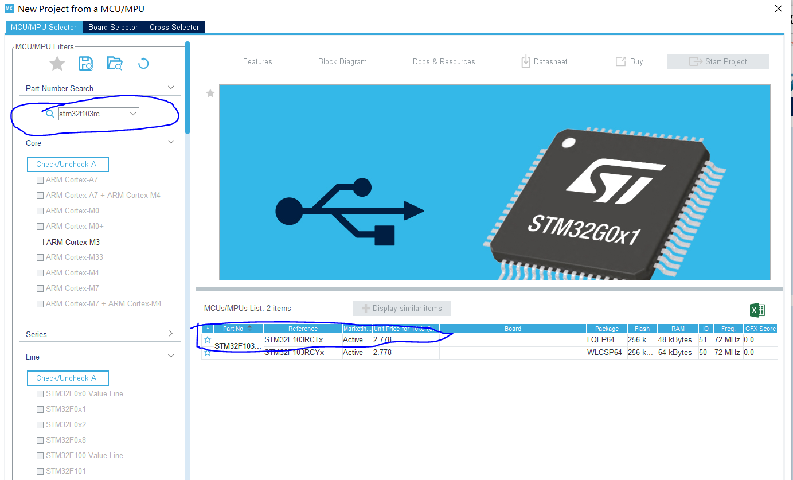
Task: Collapse the Part Number Search section
Action: pyautogui.click(x=171, y=88)
